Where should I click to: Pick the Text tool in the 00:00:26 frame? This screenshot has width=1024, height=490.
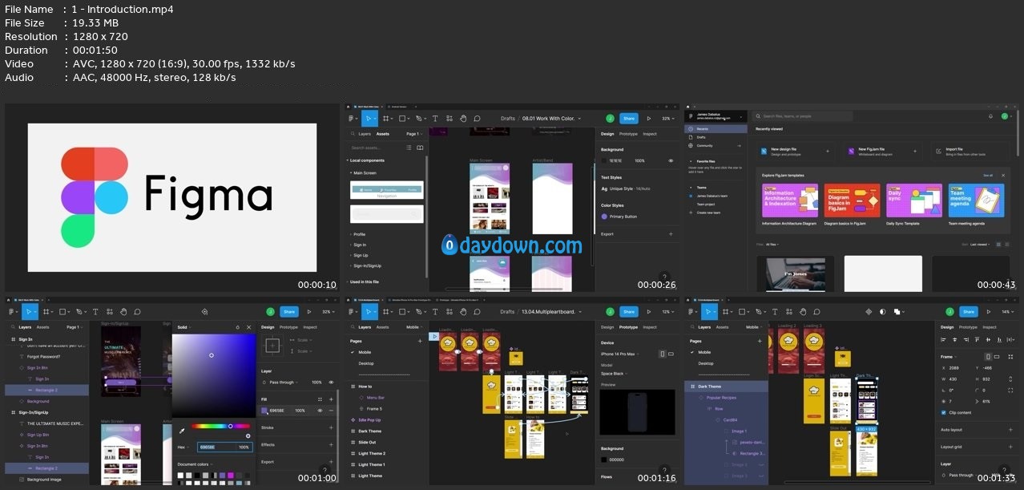(x=436, y=118)
